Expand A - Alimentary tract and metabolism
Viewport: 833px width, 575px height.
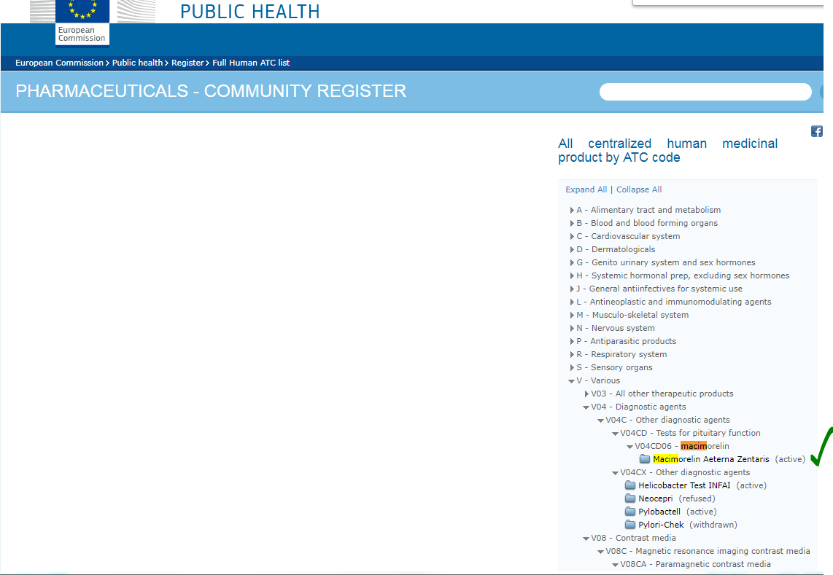(x=572, y=210)
